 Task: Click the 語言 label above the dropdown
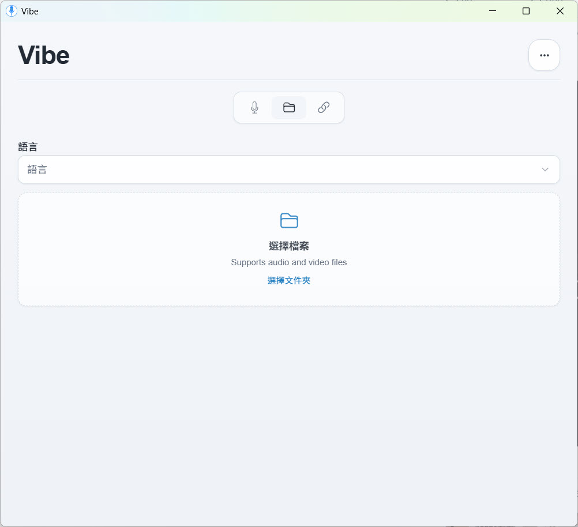pyautogui.click(x=28, y=147)
